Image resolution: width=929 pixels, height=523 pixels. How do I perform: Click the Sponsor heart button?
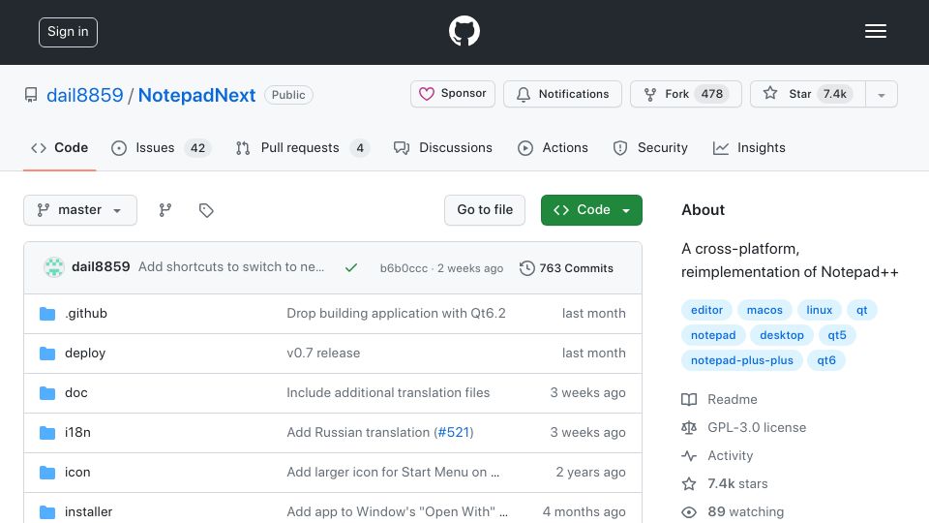(x=453, y=94)
